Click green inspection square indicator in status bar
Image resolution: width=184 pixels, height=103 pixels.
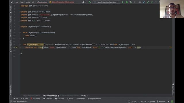pyautogui.click(x=172, y=102)
